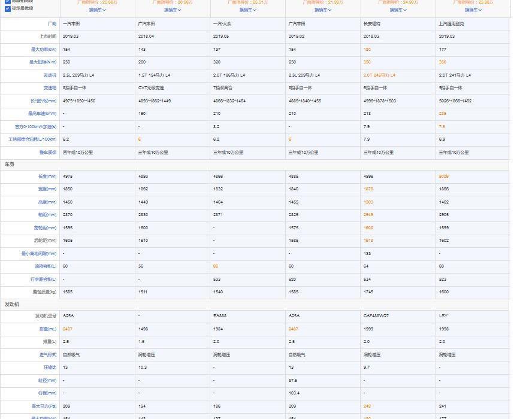Image resolution: width=514 pixels, height=419 pixels.
Task: Click the stroke value 103.4
Action: (294, 393)
